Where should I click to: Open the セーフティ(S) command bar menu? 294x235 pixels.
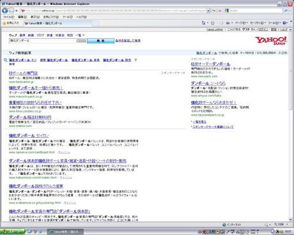click(258, 23)
